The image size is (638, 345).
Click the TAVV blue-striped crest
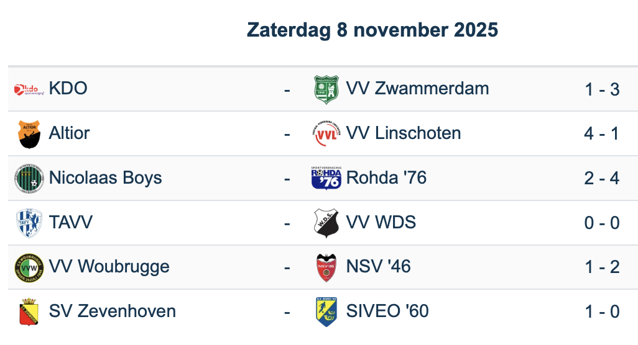[29, 223]
